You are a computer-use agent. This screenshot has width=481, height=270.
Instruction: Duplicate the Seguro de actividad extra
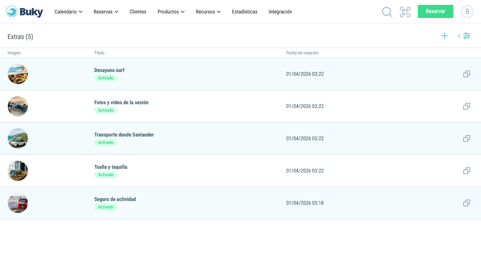click(x=467, y=203)
